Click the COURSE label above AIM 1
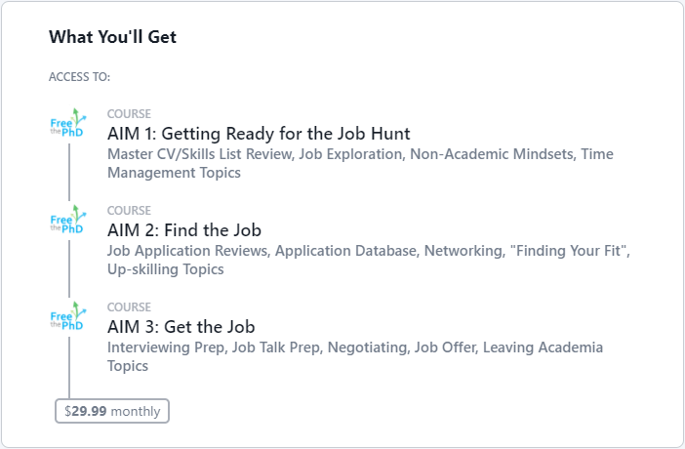 (129, 113)
